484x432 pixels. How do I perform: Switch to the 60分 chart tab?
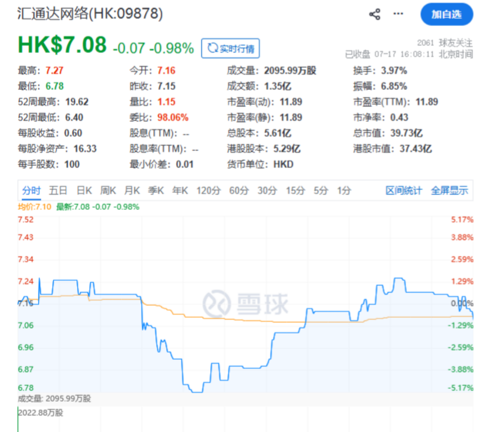click(x=239, y=191)
